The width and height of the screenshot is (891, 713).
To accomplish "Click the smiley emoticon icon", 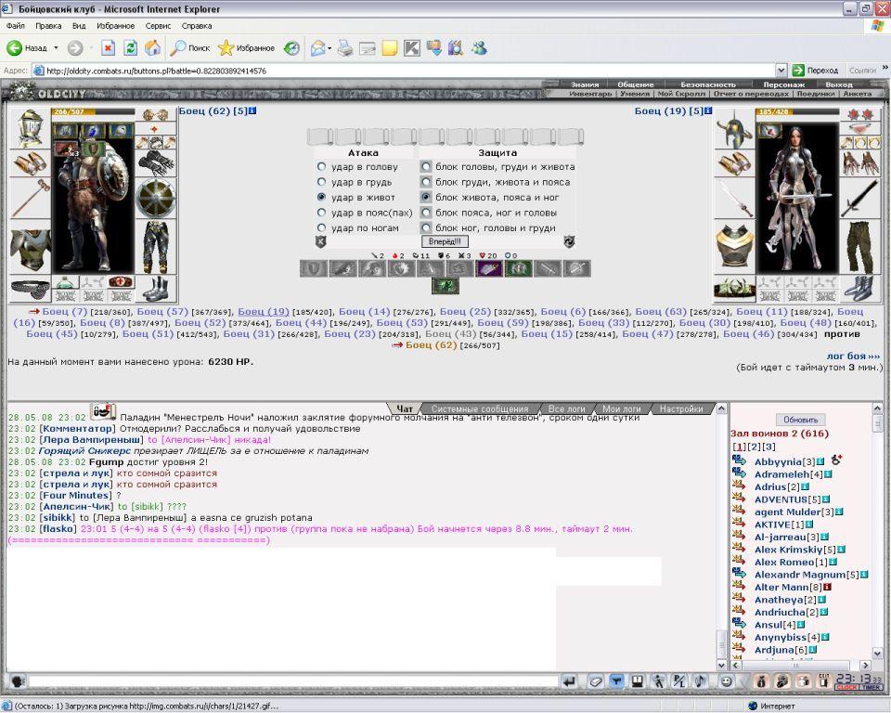I will (726, 681).
